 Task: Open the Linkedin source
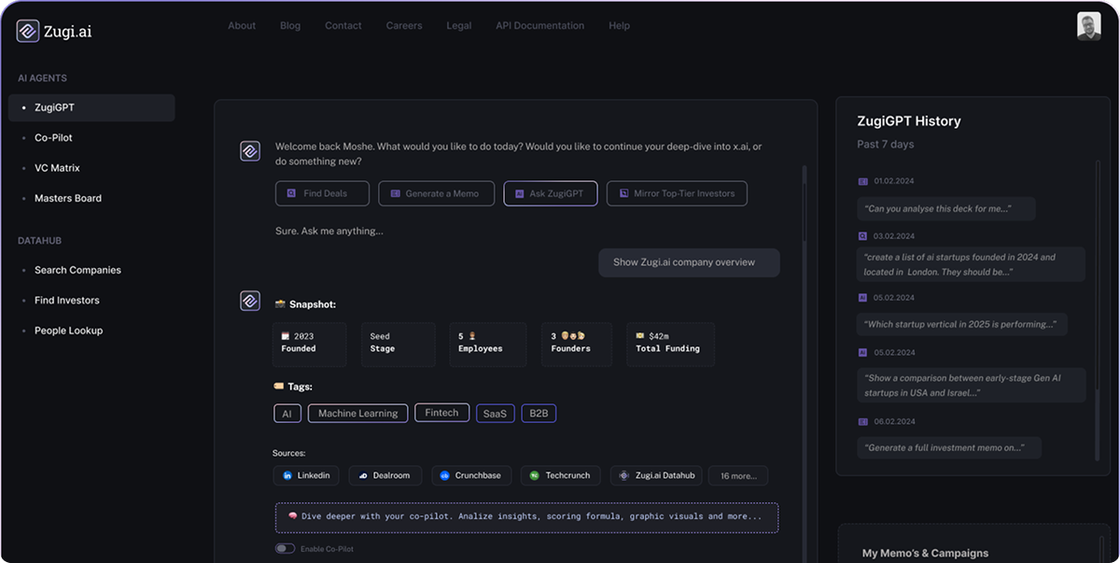click(x=306, y=475)
